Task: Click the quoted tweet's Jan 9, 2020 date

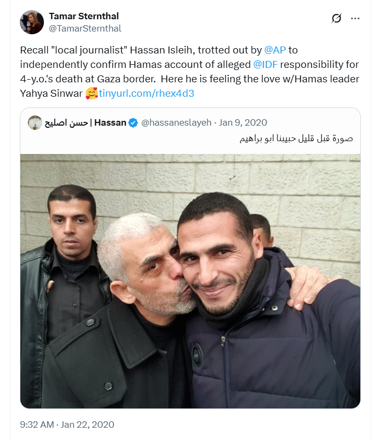Action: click(x=243, y=122)
